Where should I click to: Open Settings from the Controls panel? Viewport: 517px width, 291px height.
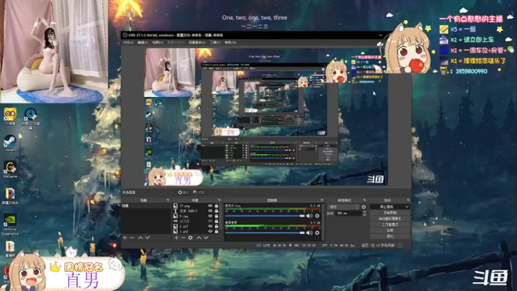390,230
